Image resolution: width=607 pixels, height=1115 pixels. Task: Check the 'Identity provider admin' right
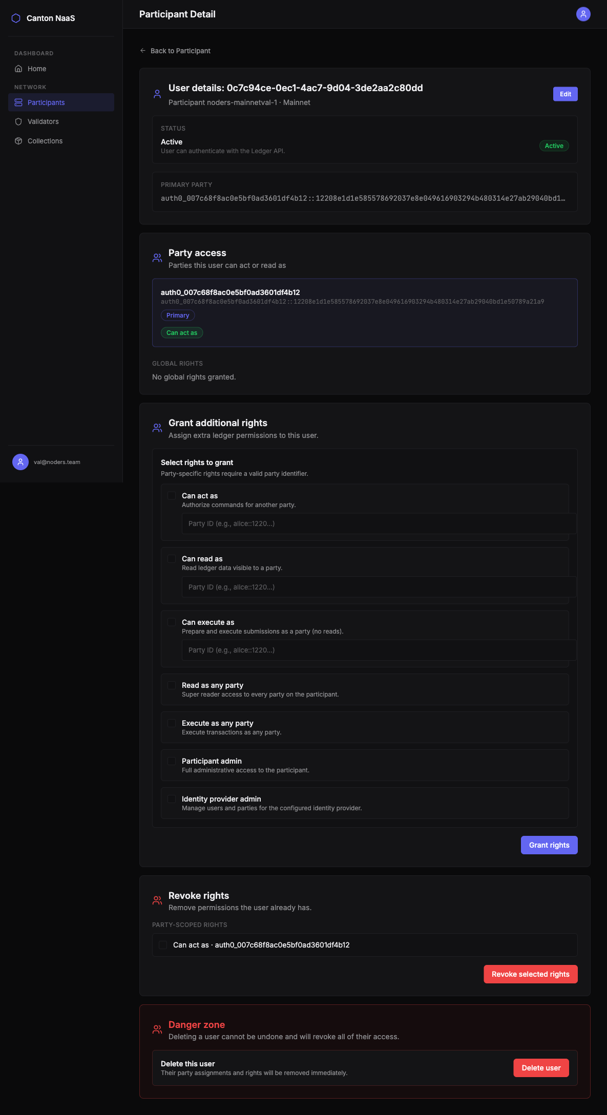point(172,799)
